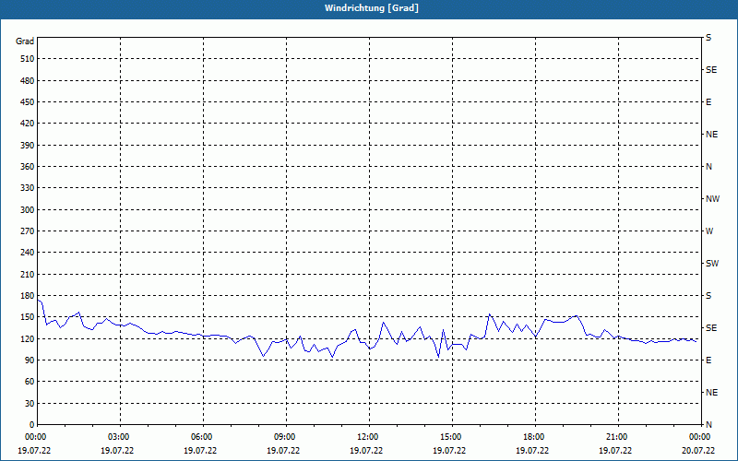The height and width of the screenshot is (461, 738).
Task: Select the 480 y-axis tick label
Action: pyautogui.click(x=27, y=81)
